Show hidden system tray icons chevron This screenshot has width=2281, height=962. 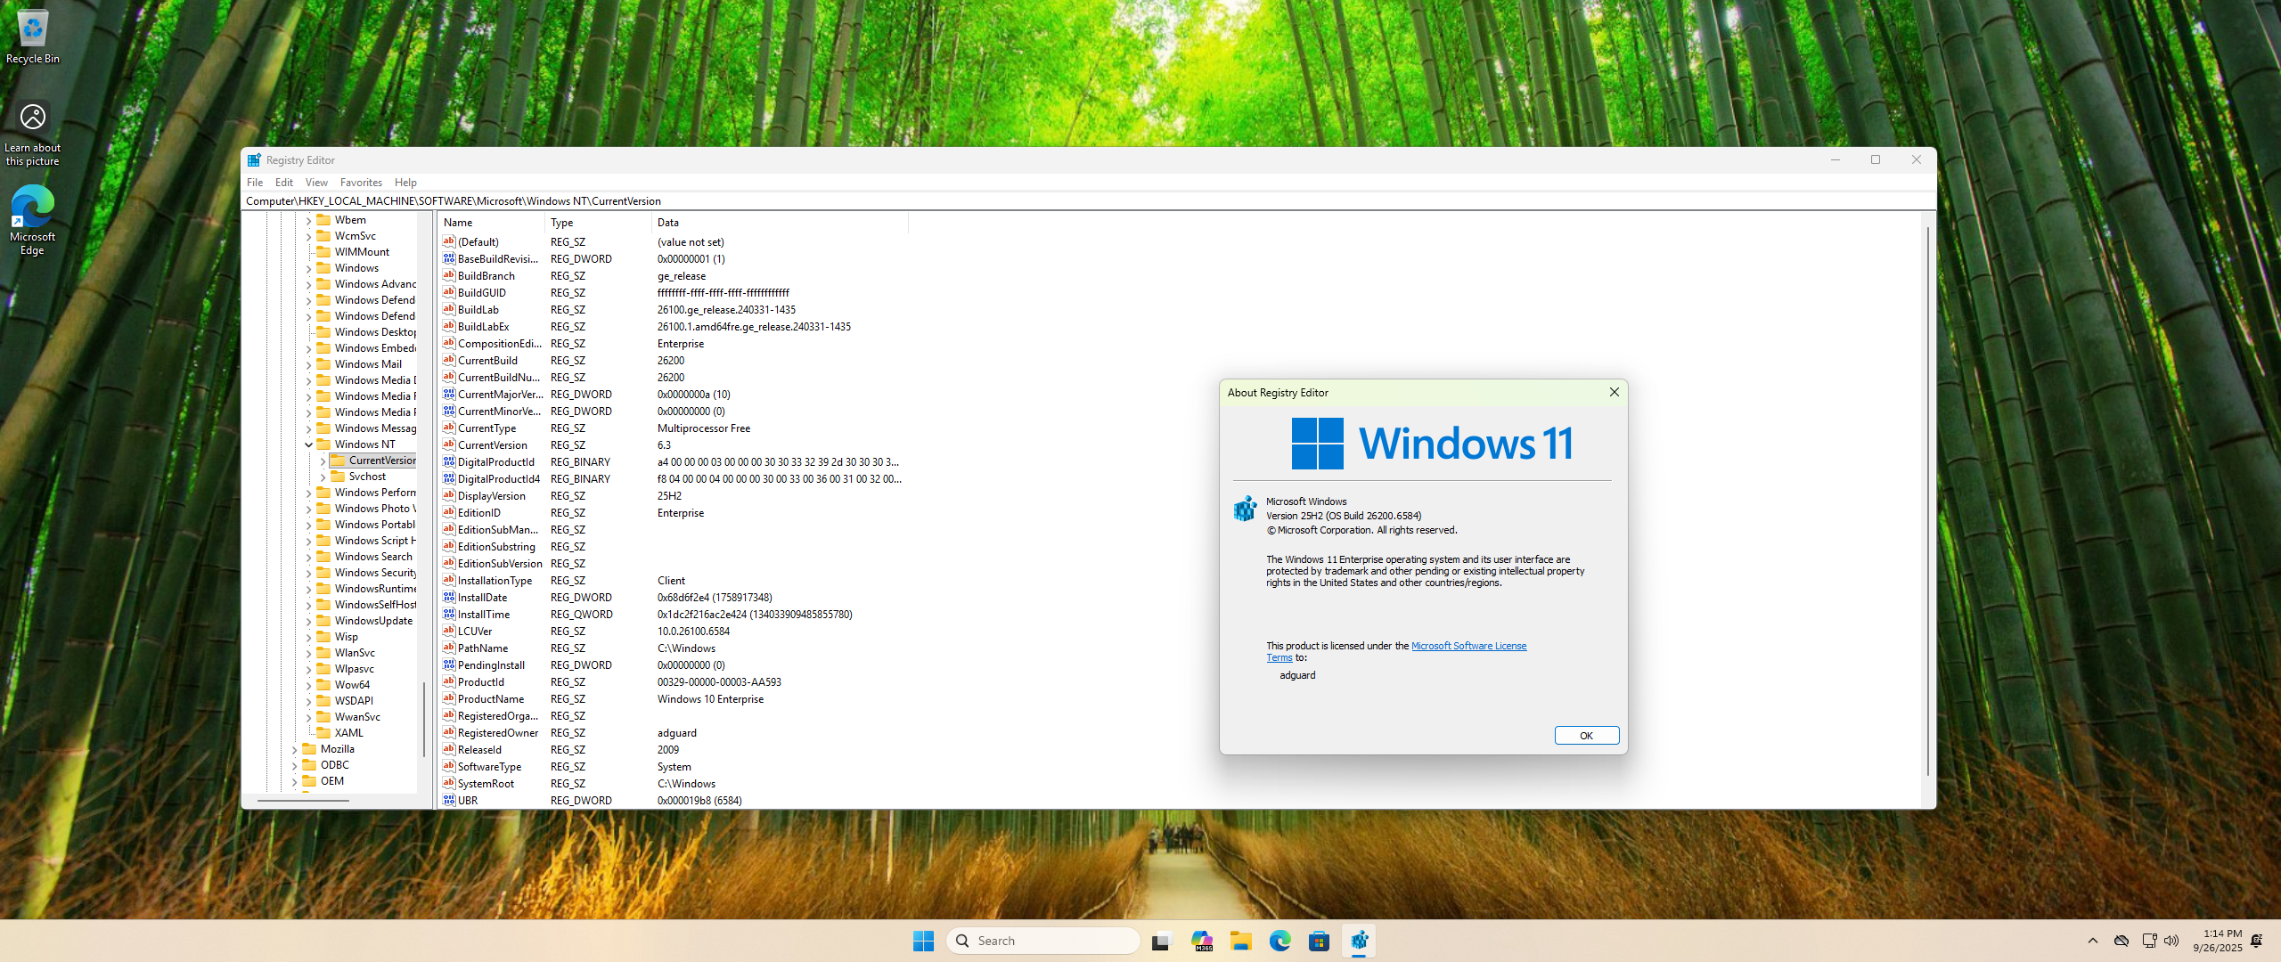(2092, 941)
